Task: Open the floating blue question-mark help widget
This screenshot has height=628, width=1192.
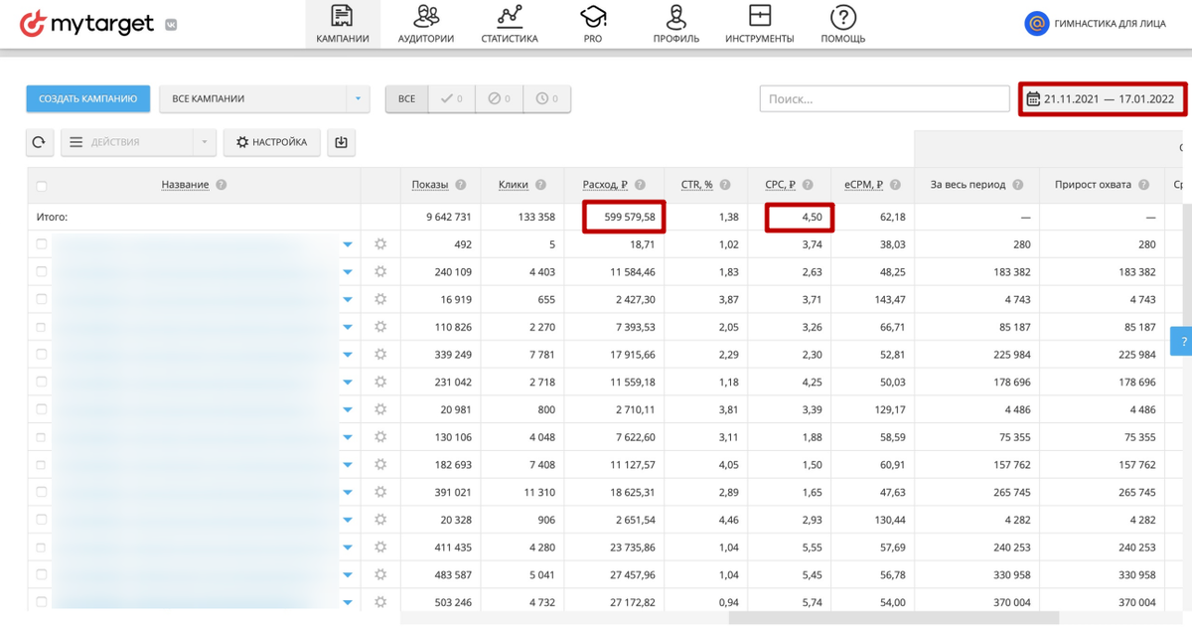Action: coord(1182,341)
